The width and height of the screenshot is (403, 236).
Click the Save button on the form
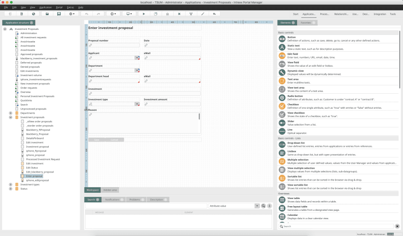[x=97, y=140]
